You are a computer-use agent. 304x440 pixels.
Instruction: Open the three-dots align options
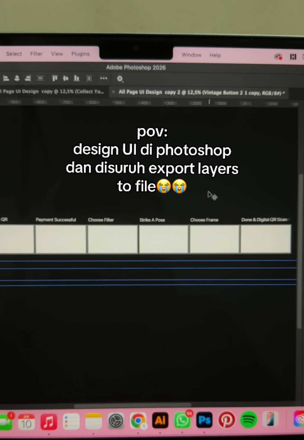pyautogui.click(x=104, y=78)
